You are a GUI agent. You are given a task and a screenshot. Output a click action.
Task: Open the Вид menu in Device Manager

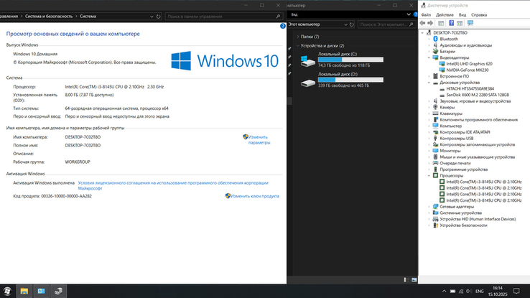pyautogui.click(x=462, y=15)
